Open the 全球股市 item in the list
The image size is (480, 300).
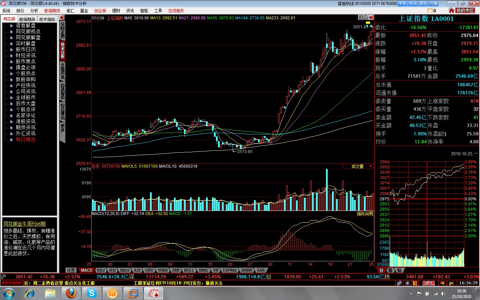pos(26,97)
